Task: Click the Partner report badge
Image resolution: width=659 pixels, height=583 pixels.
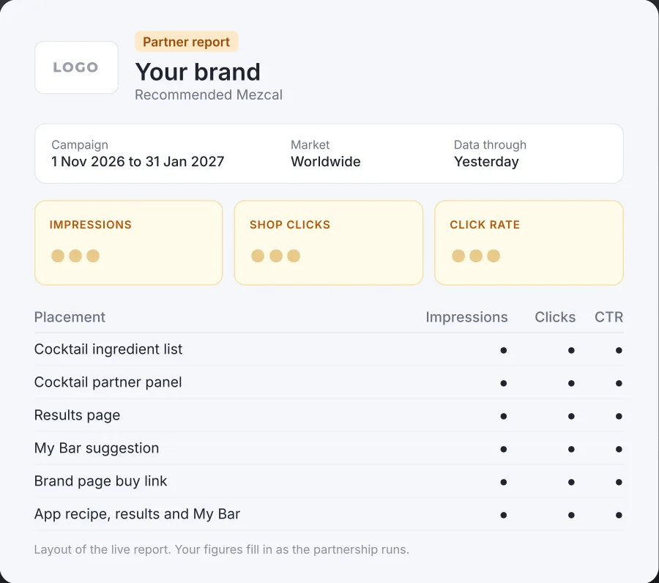Action: pos(187,42)
